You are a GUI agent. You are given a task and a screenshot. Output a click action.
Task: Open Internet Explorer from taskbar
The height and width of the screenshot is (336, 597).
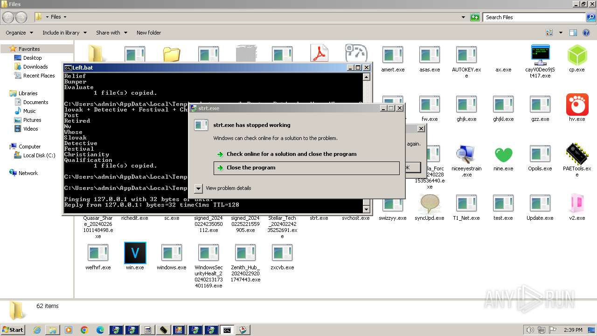[x=37, y=330]
